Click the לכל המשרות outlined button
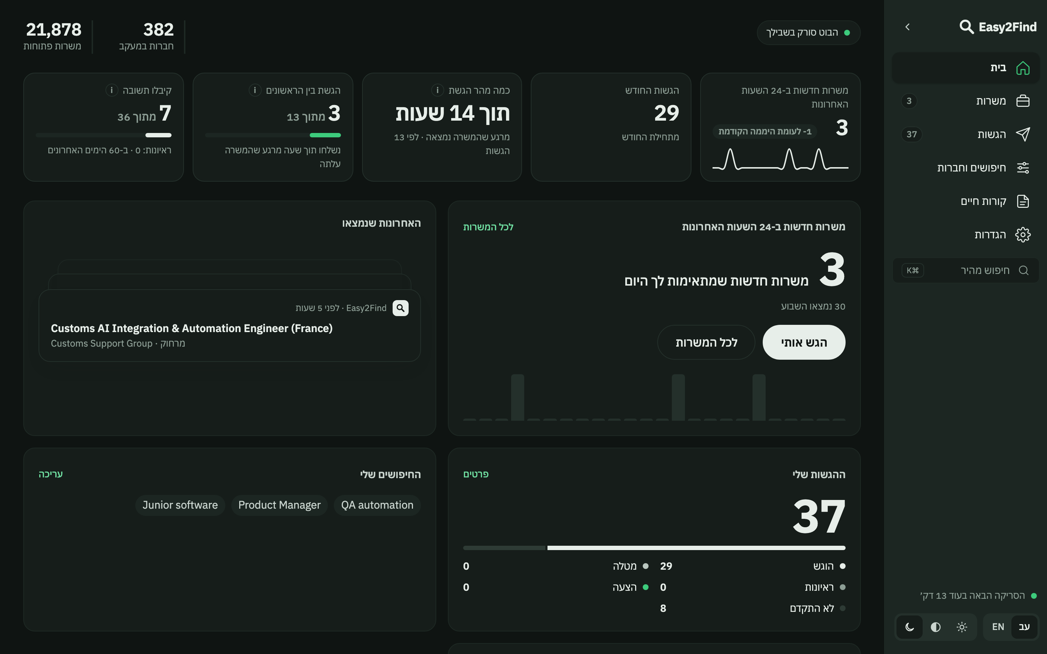This screenshot has height=654, width=1047. 706,342
